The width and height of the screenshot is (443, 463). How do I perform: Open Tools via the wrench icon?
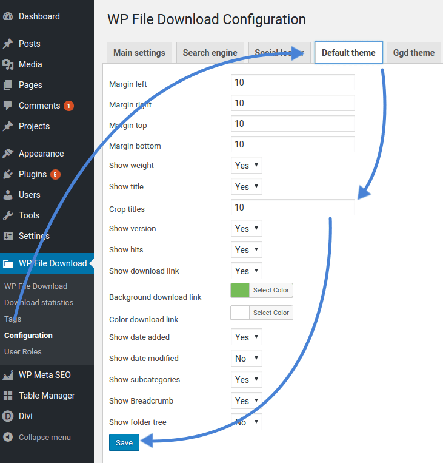pos(8,215)
